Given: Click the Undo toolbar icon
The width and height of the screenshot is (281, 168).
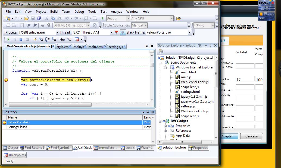Looking at the screenshot, I should [x=67, y=18].
